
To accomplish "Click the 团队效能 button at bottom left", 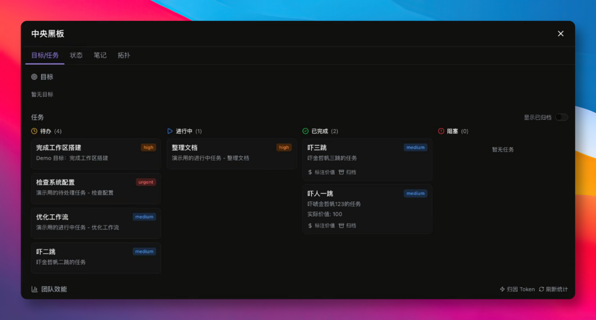I will point(49,289).
